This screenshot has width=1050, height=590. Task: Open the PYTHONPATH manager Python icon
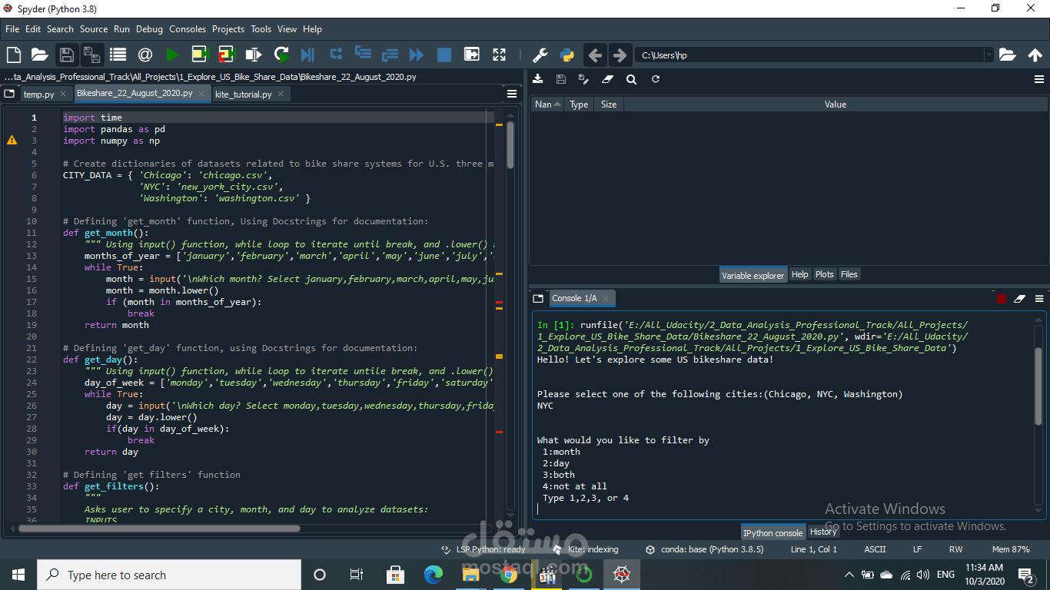(x=567, y=55)
